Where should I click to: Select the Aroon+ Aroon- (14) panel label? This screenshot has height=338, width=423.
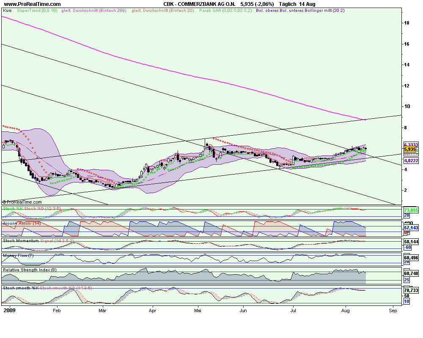22,224
